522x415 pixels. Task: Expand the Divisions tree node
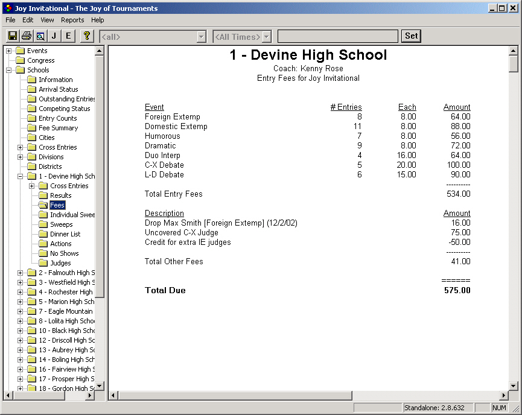coord(21,157)
